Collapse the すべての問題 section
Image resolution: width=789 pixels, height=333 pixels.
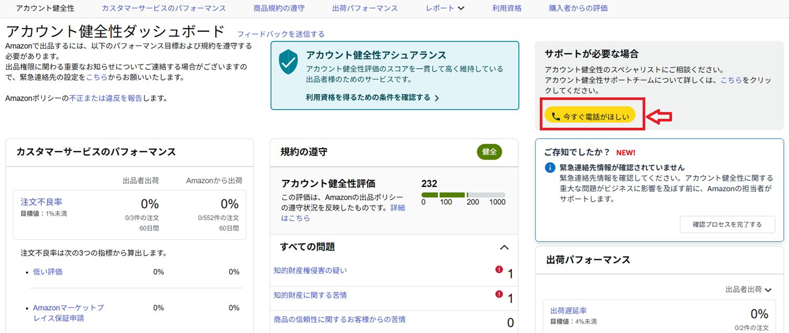click(504, 247)
